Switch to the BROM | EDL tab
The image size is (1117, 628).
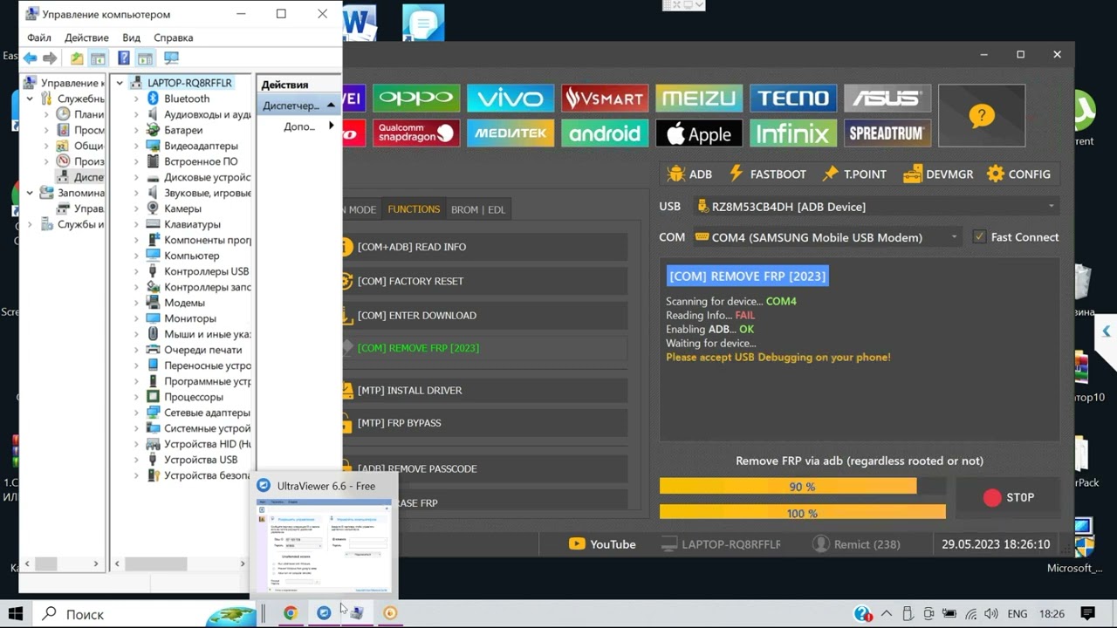(477, 209)
